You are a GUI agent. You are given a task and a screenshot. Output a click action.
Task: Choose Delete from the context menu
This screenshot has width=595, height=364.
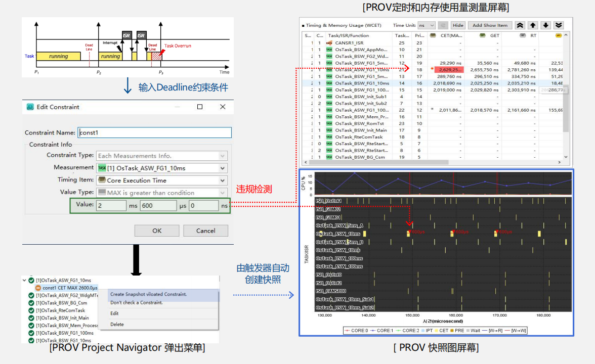pyautogui.click(x=117, y=325)
